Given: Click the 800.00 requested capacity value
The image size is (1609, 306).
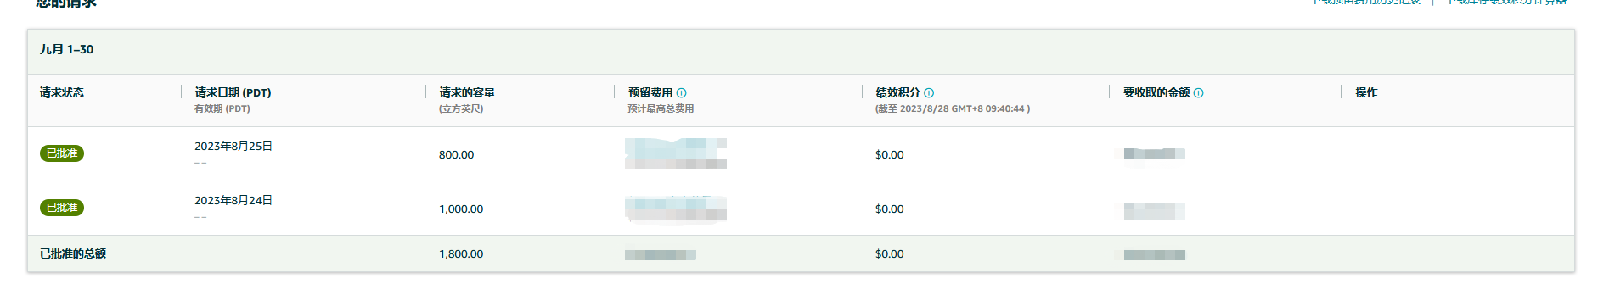Looking at the screenshot, I should [457, 155].
